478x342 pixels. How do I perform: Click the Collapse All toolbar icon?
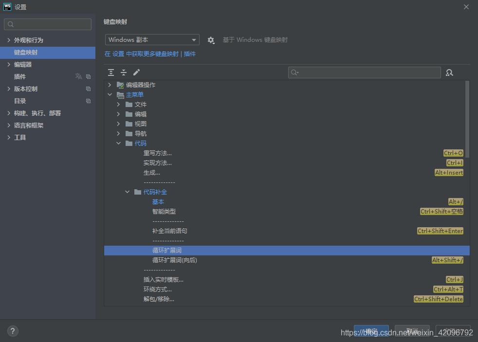click(x=124, y=72)
